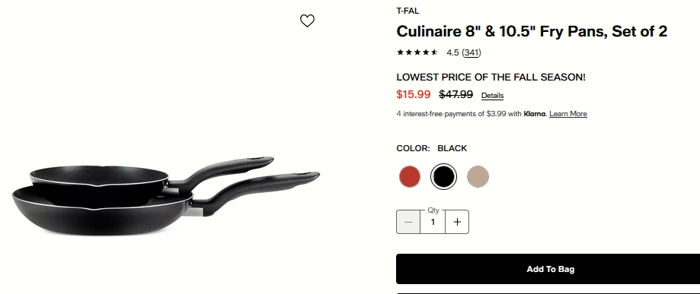Open Klarna Learn More link
700x294 pixels.
568,114
